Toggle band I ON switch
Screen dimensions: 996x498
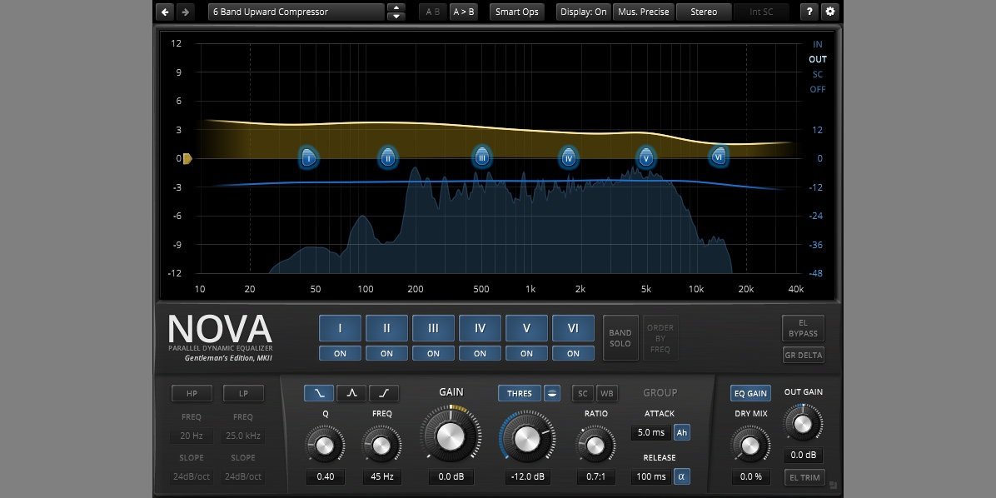click(x=340, y=353)
